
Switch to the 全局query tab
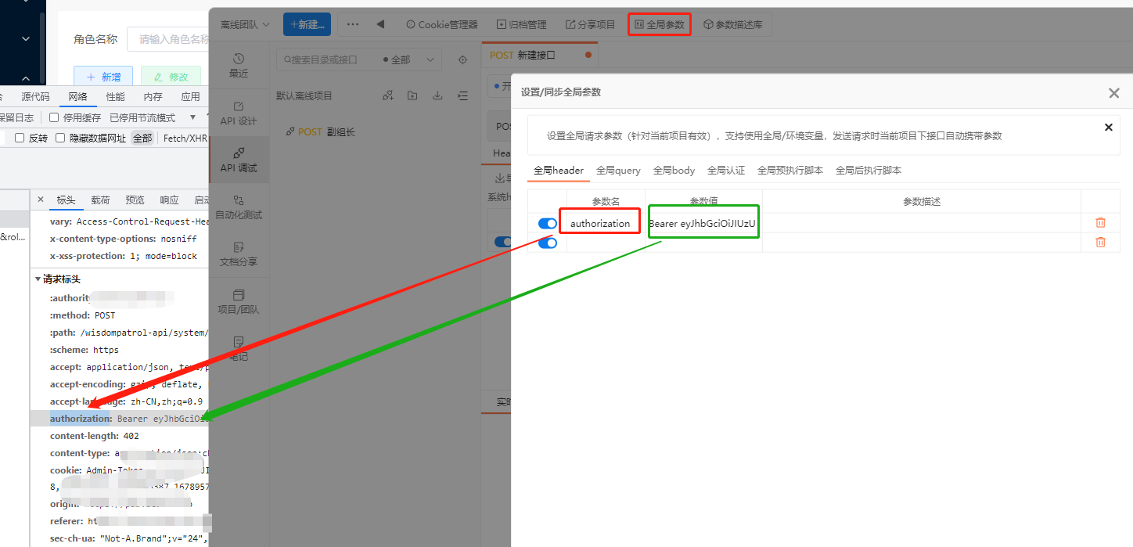618,170
